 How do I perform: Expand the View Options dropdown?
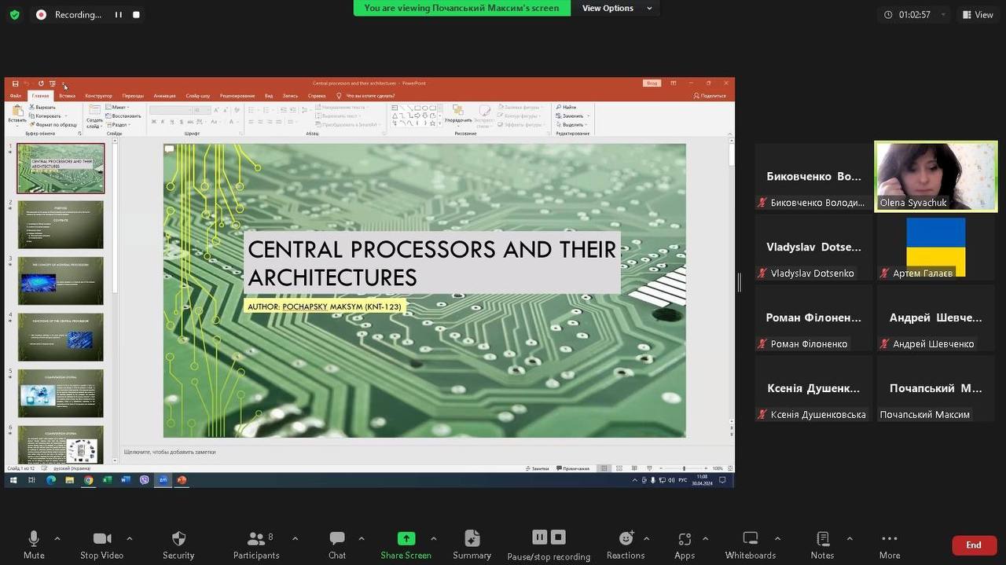(x=617, y=8)
